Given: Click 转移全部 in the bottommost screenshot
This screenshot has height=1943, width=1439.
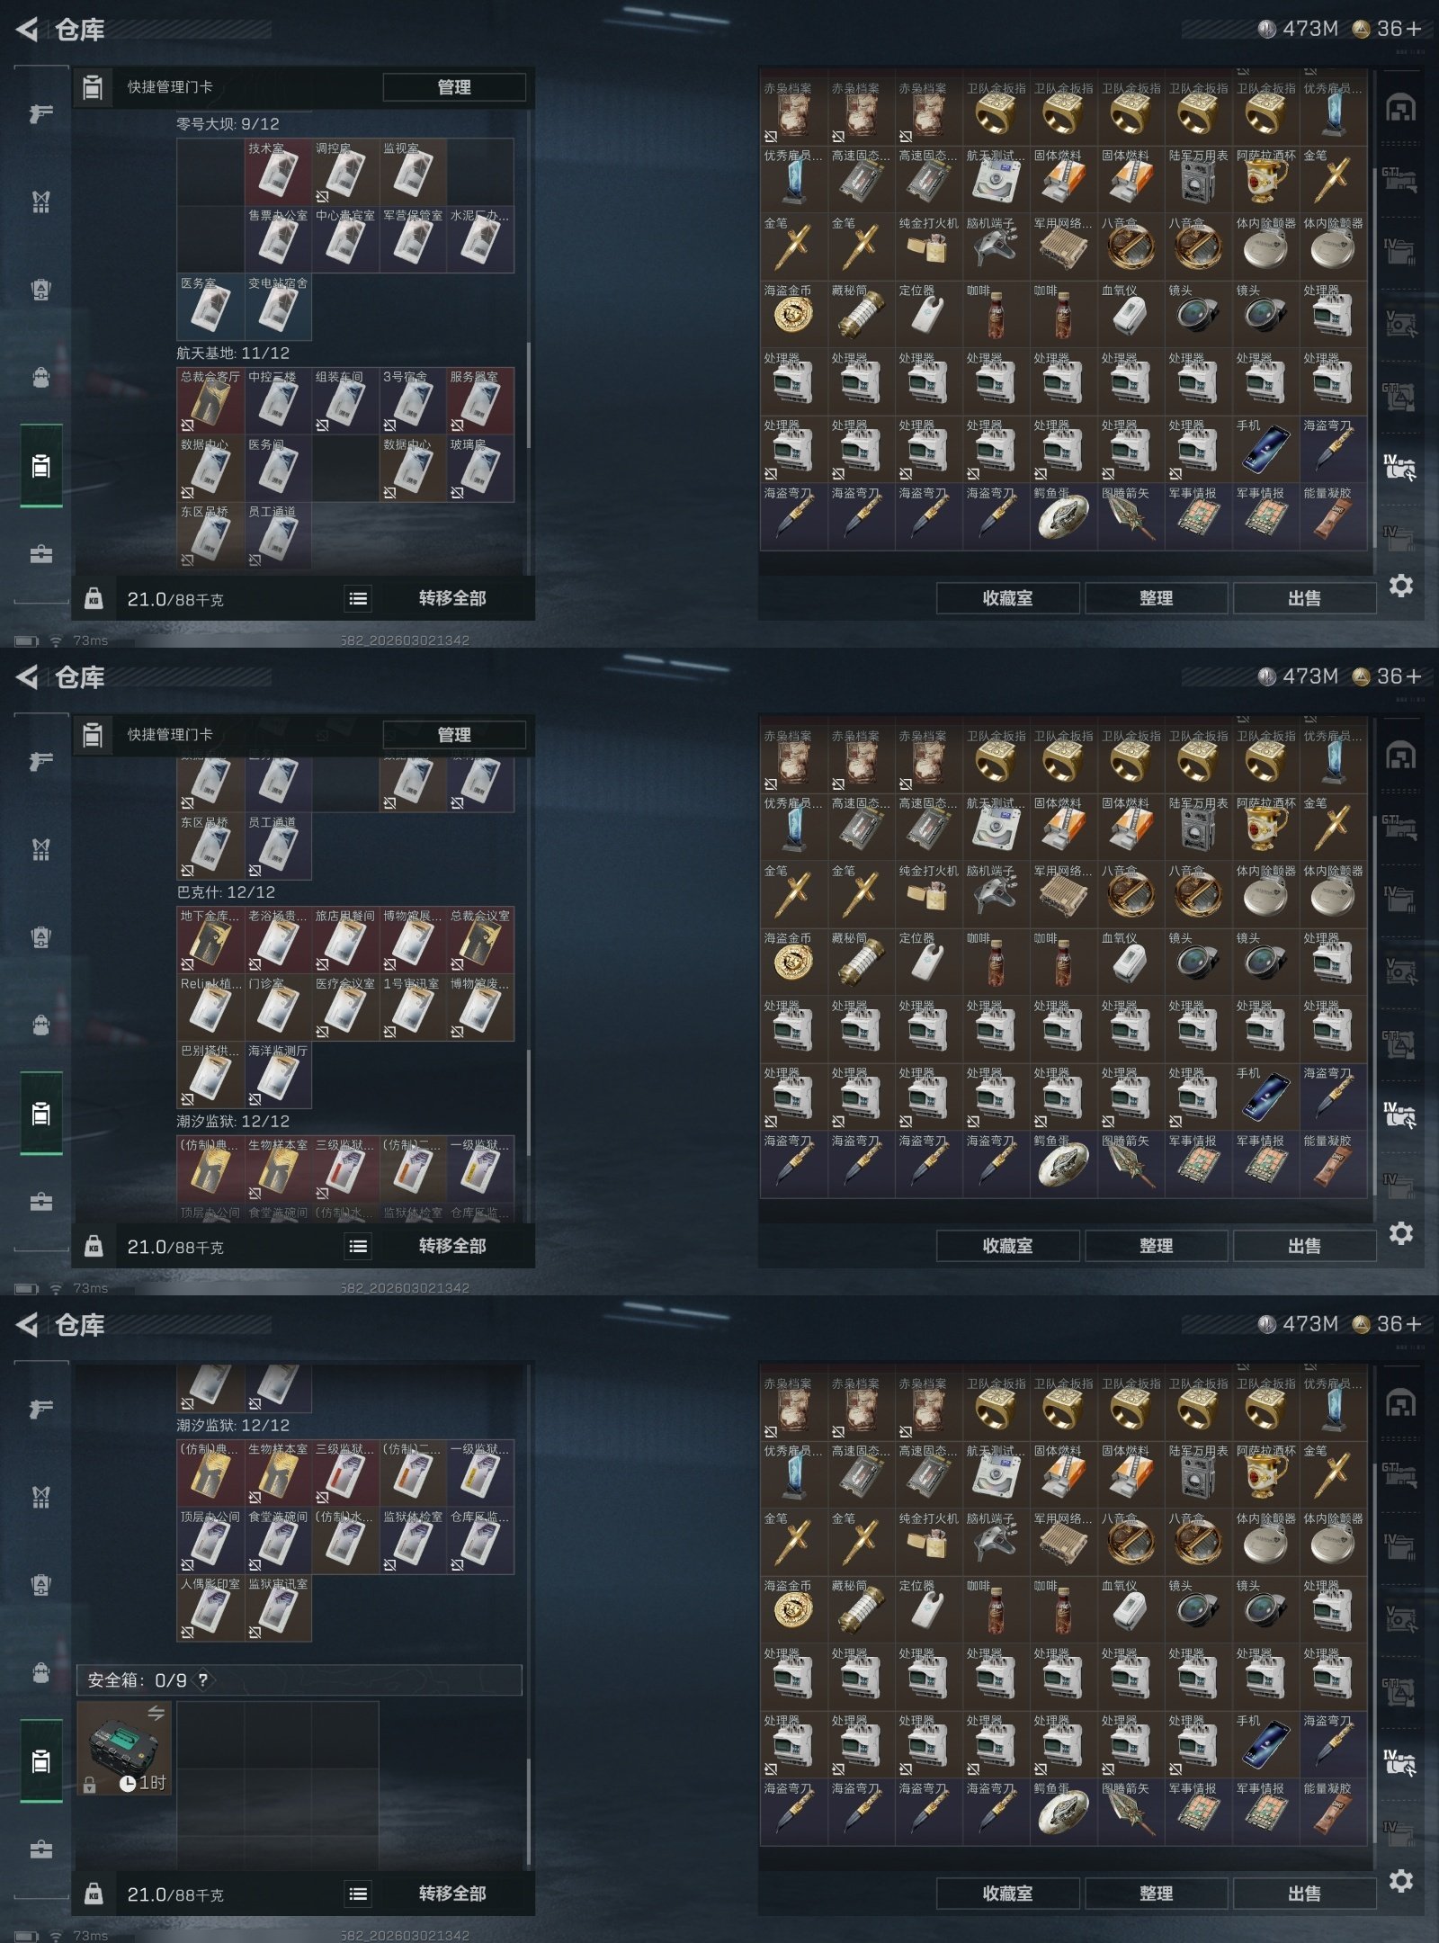Looking at the screenshot, I should tap(452, 1894).
